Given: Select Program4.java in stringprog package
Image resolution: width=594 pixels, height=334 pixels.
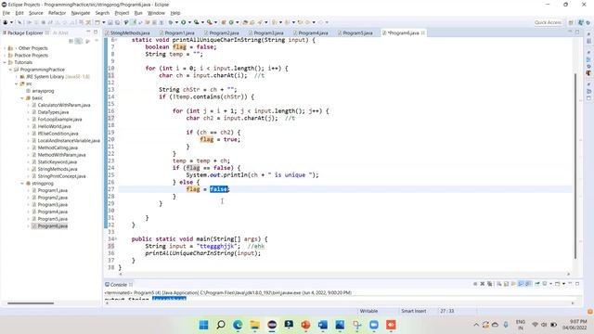Looking at the screenshot, I should (x=53, y=212).
